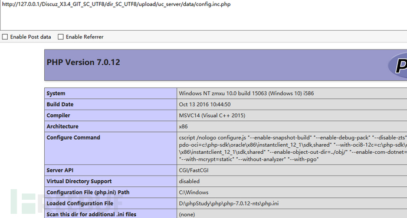Click the cscript configure command text
The width and height of the screenshot is (407, 218).
293,148
